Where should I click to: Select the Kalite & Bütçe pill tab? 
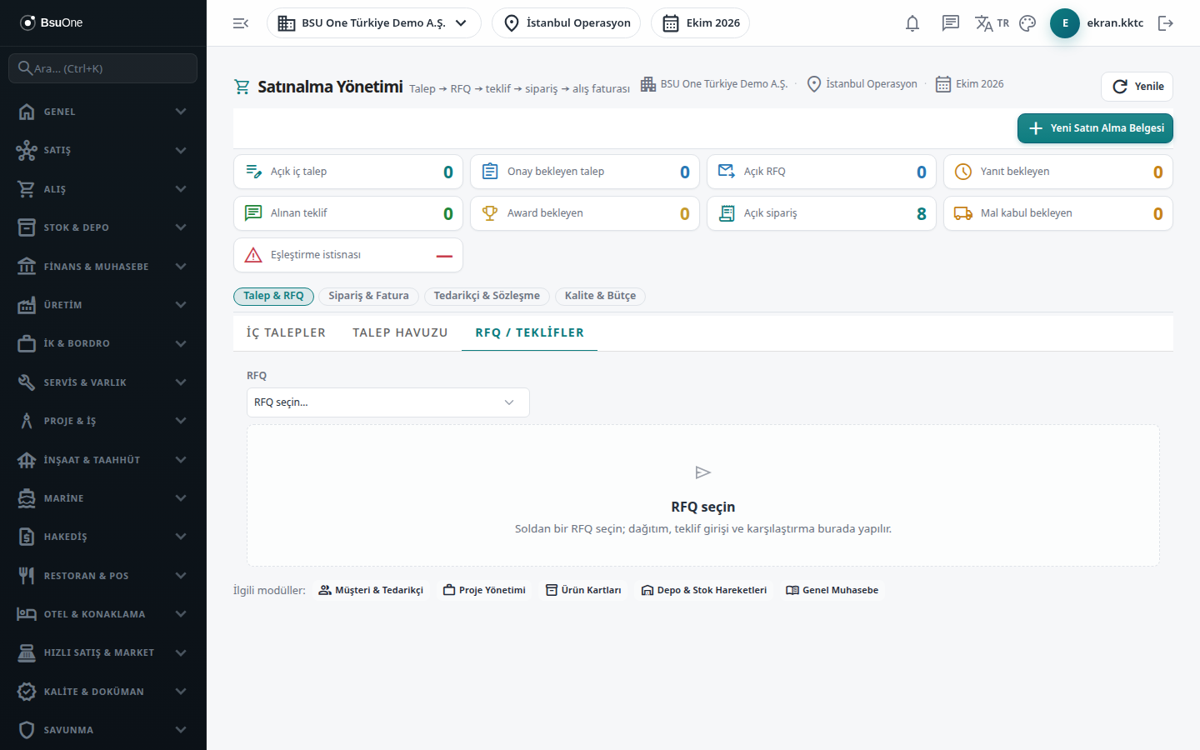pyautogui.click(x=600, y=296)
